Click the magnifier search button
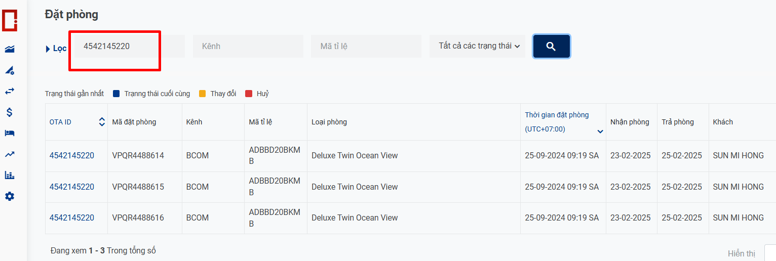Image resolution: width=776 pixels, height=261 pixels. tap(551, 47)
